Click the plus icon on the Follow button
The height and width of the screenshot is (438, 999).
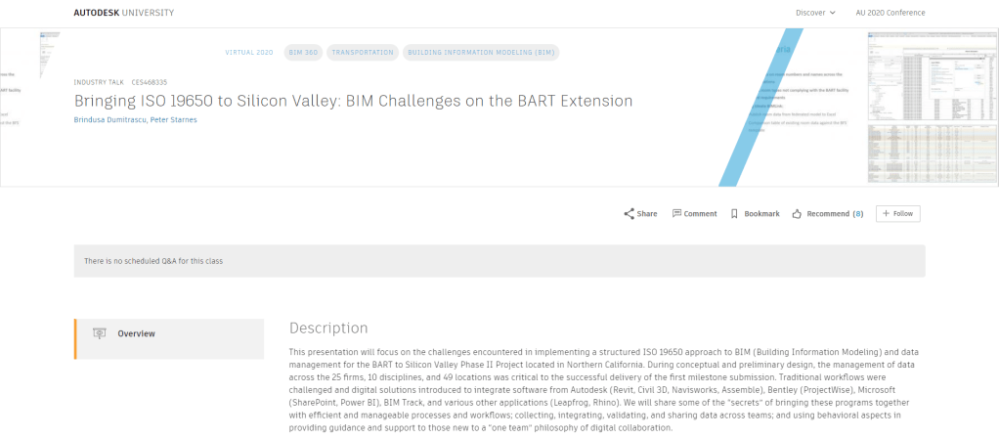(887, 213)
